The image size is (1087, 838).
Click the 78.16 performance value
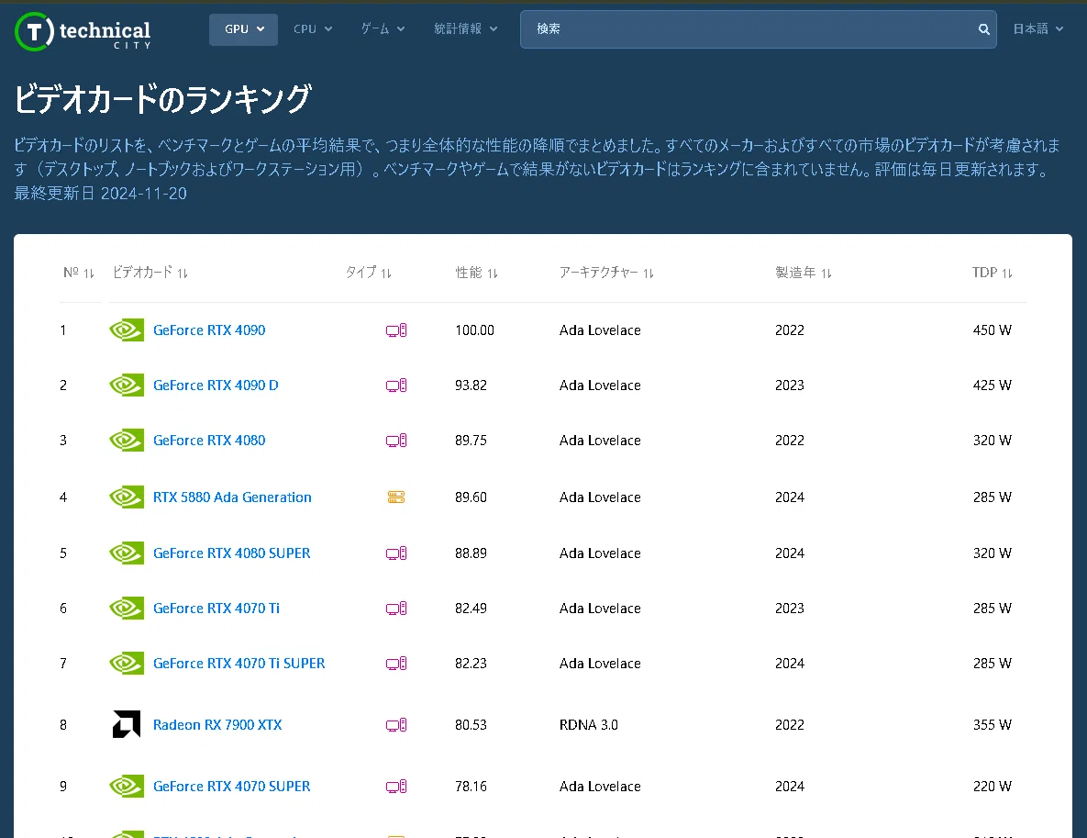click(471, 786)
